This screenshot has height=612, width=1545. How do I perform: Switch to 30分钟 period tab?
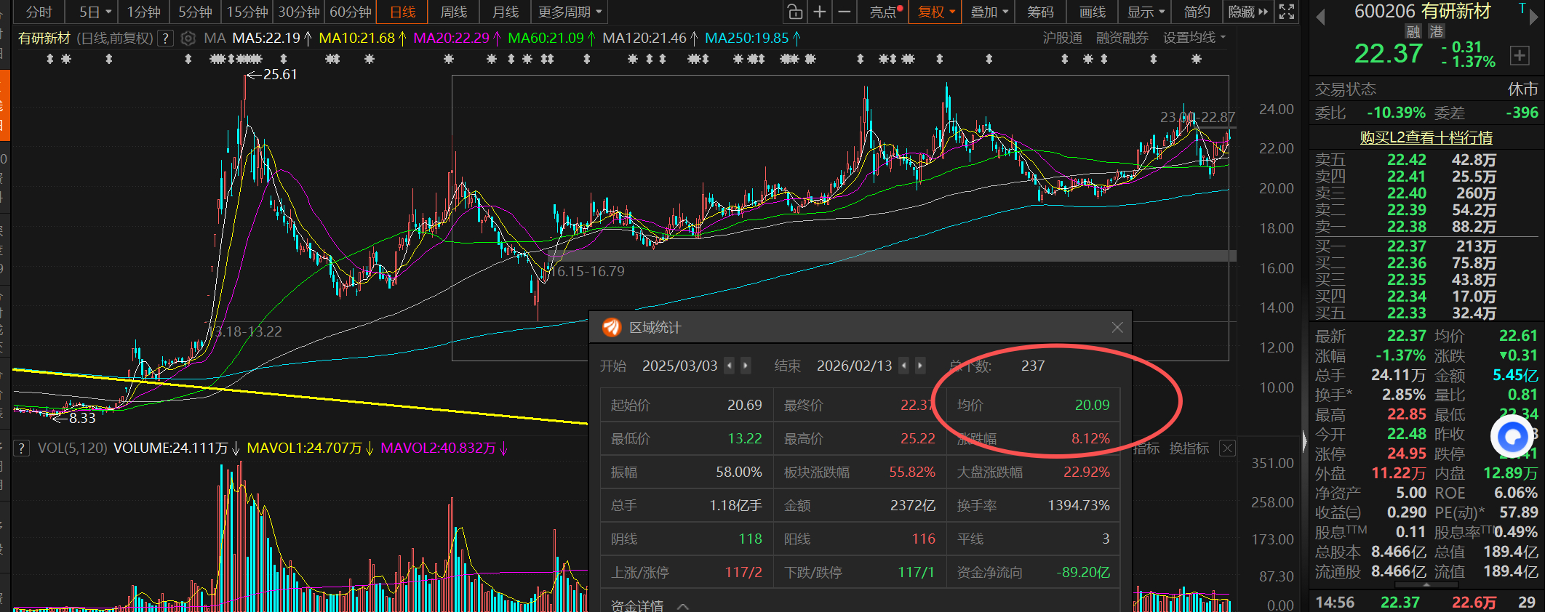click(x=299, y=12)
